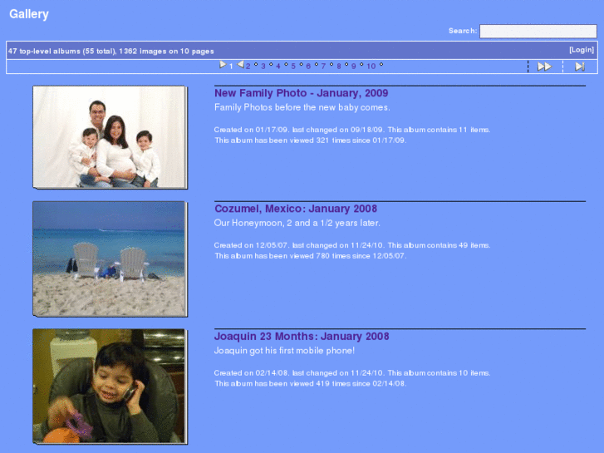Click the current page 1 indicator
The image size is (604, 453).
[x=231, y=66]
